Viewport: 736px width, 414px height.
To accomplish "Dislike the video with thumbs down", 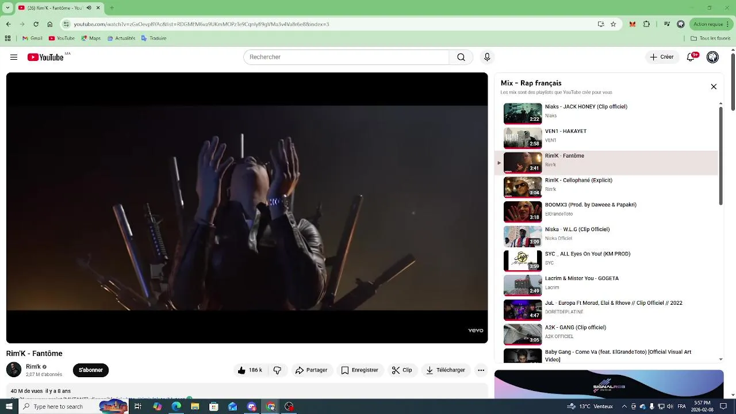I will coord(277,370).
